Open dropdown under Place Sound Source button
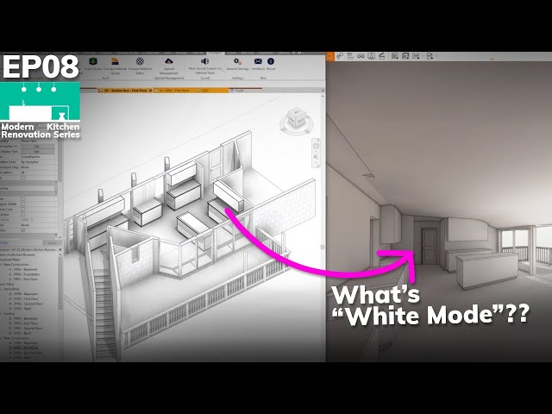 coord(223,72)
